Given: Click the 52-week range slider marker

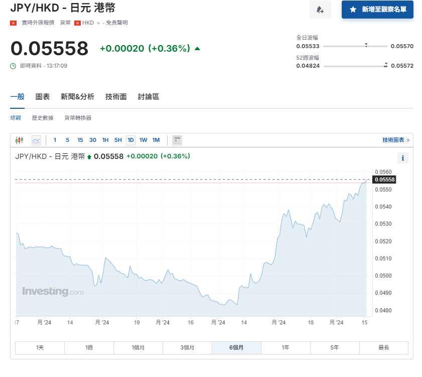Looking at the screenshot, I should pos(385,64).
